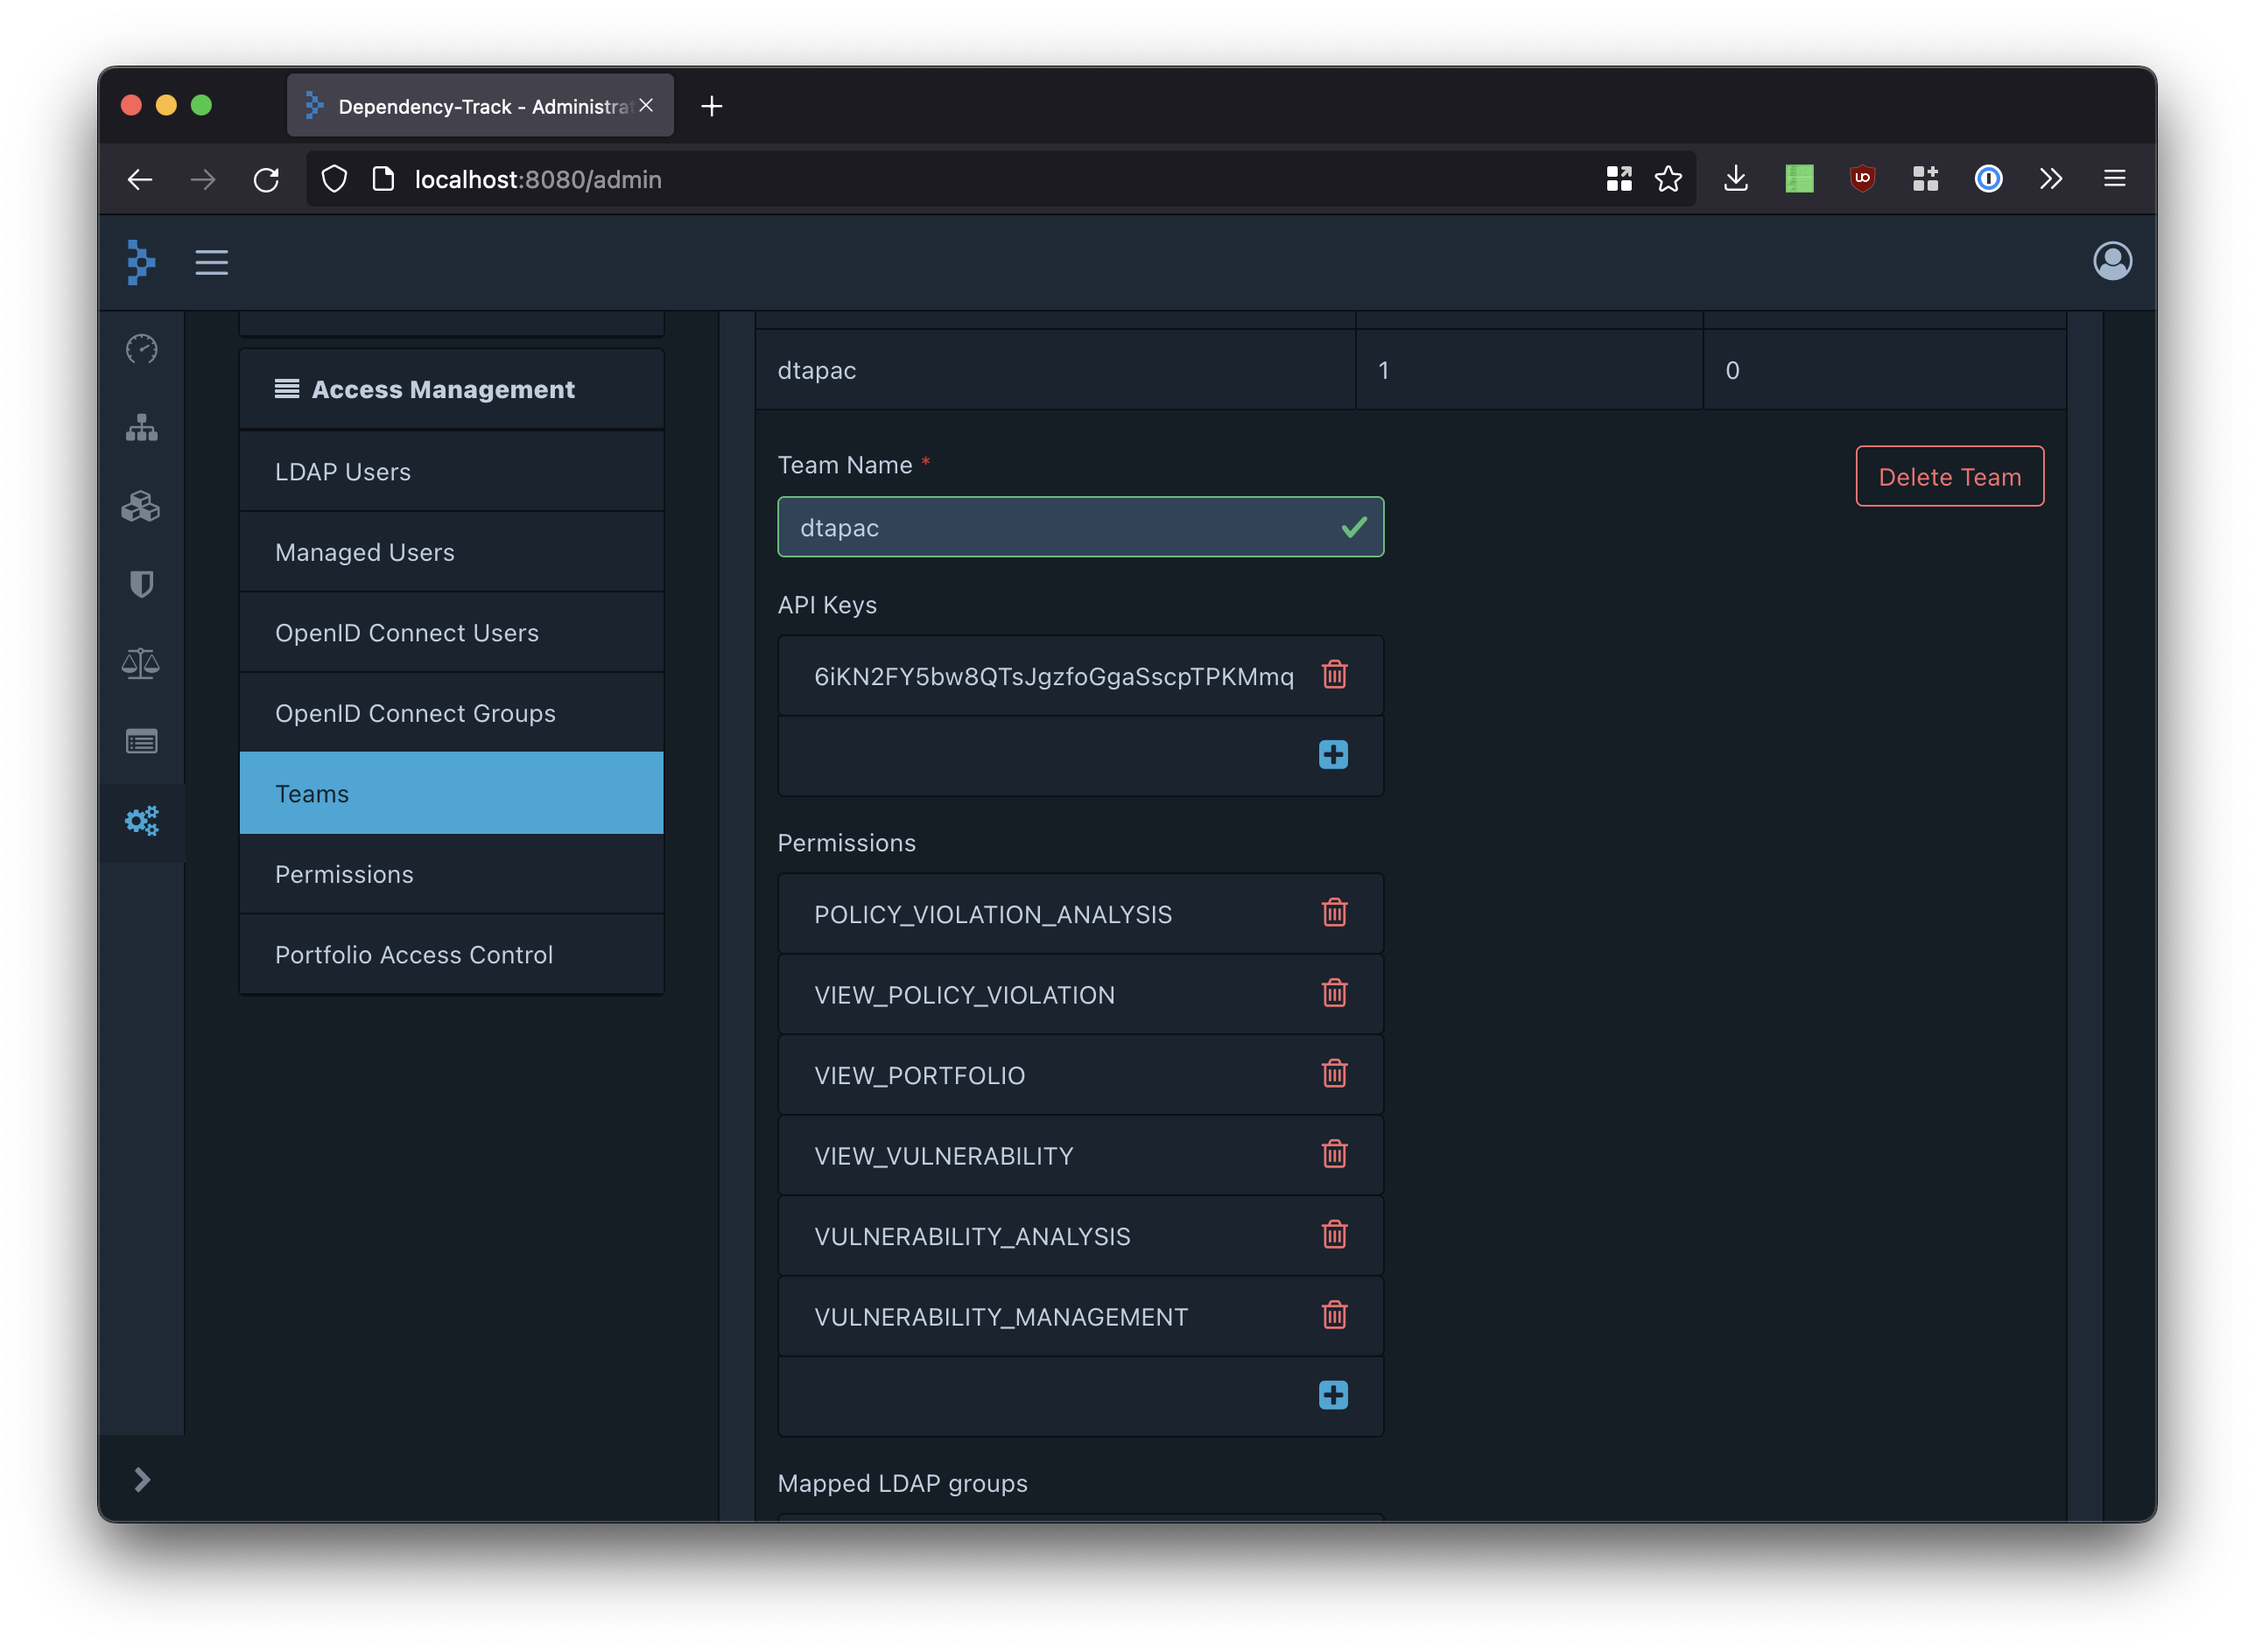
Task: Click the organization/hierarchy icon in sidebar
Action: point(142,427)
